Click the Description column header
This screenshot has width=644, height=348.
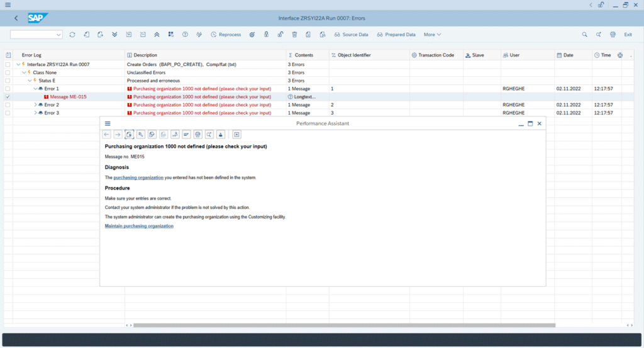[206, 55]
